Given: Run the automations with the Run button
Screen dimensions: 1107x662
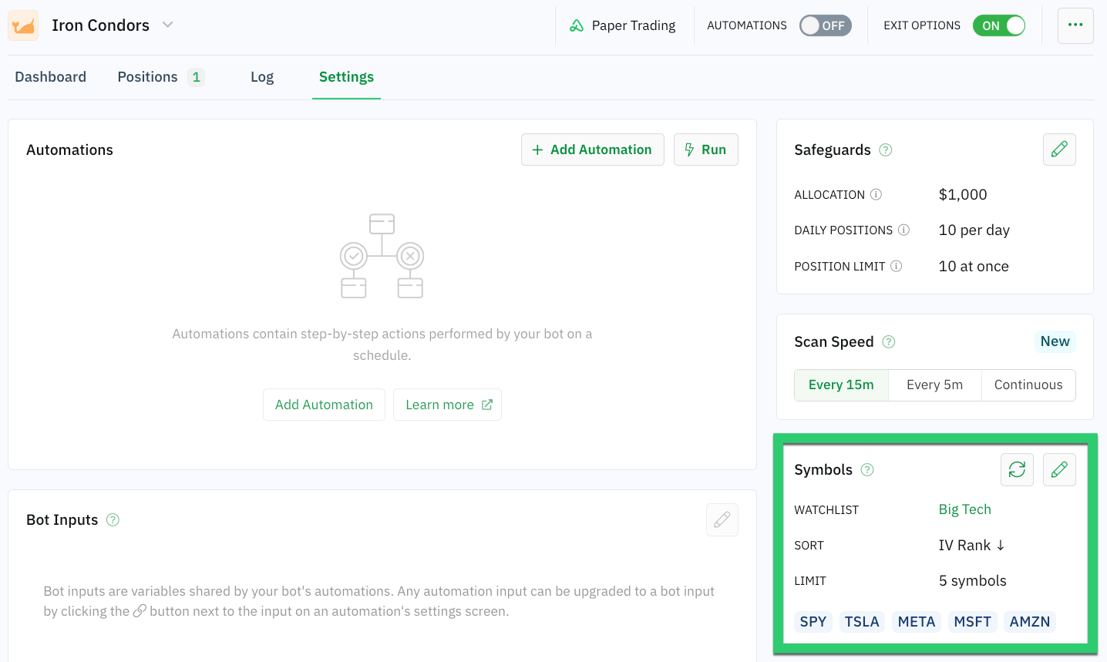Looking at the screenshot, I should [x=705, y=150].
